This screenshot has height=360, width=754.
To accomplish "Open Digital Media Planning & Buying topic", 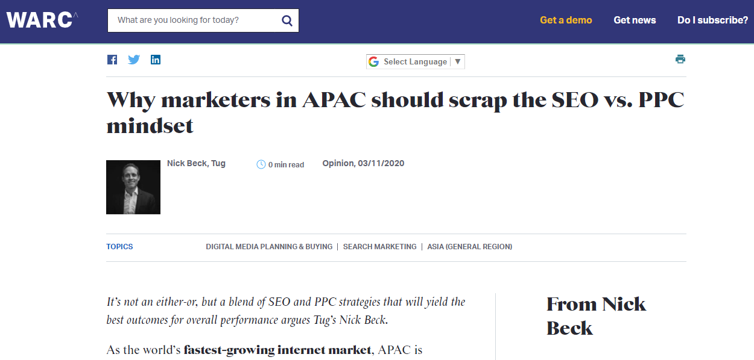I will point(269,247).
